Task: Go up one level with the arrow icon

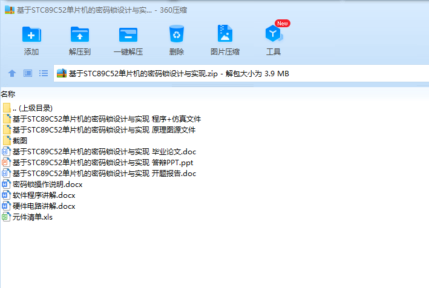Action: pyautogui.click(x=12, y=73)
